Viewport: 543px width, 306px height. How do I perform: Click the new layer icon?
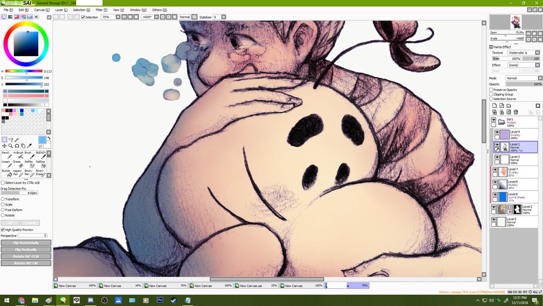point(494,105)
